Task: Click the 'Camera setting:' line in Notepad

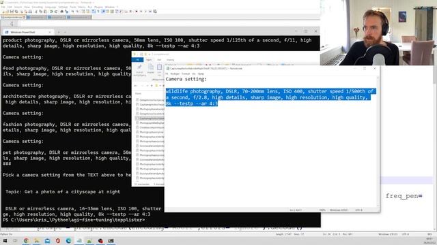Action: point(186,79)
